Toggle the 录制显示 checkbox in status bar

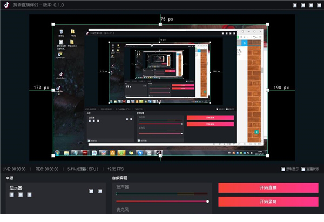[x=283, y=169]
